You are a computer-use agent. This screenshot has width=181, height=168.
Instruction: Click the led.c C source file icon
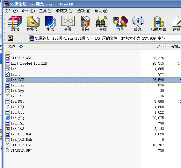[8, 74]
